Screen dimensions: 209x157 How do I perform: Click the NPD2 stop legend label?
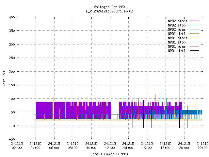[177, 25]
